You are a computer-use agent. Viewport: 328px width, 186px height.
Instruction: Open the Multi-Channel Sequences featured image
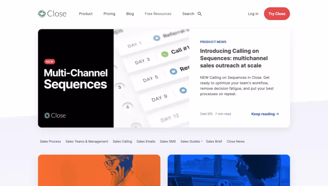[x=113, y=78]
